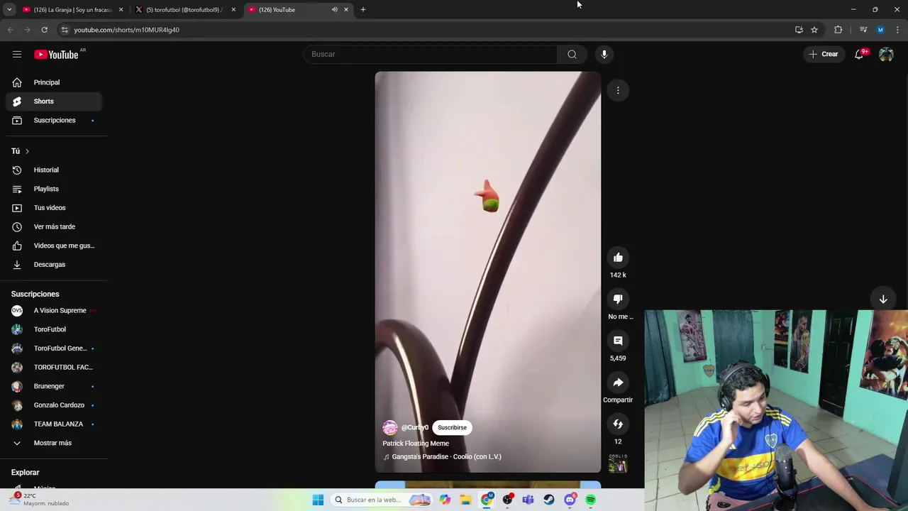Open the tab search dropdown arrow
This screenshot has height=511, width=908.
click(9, 10)
